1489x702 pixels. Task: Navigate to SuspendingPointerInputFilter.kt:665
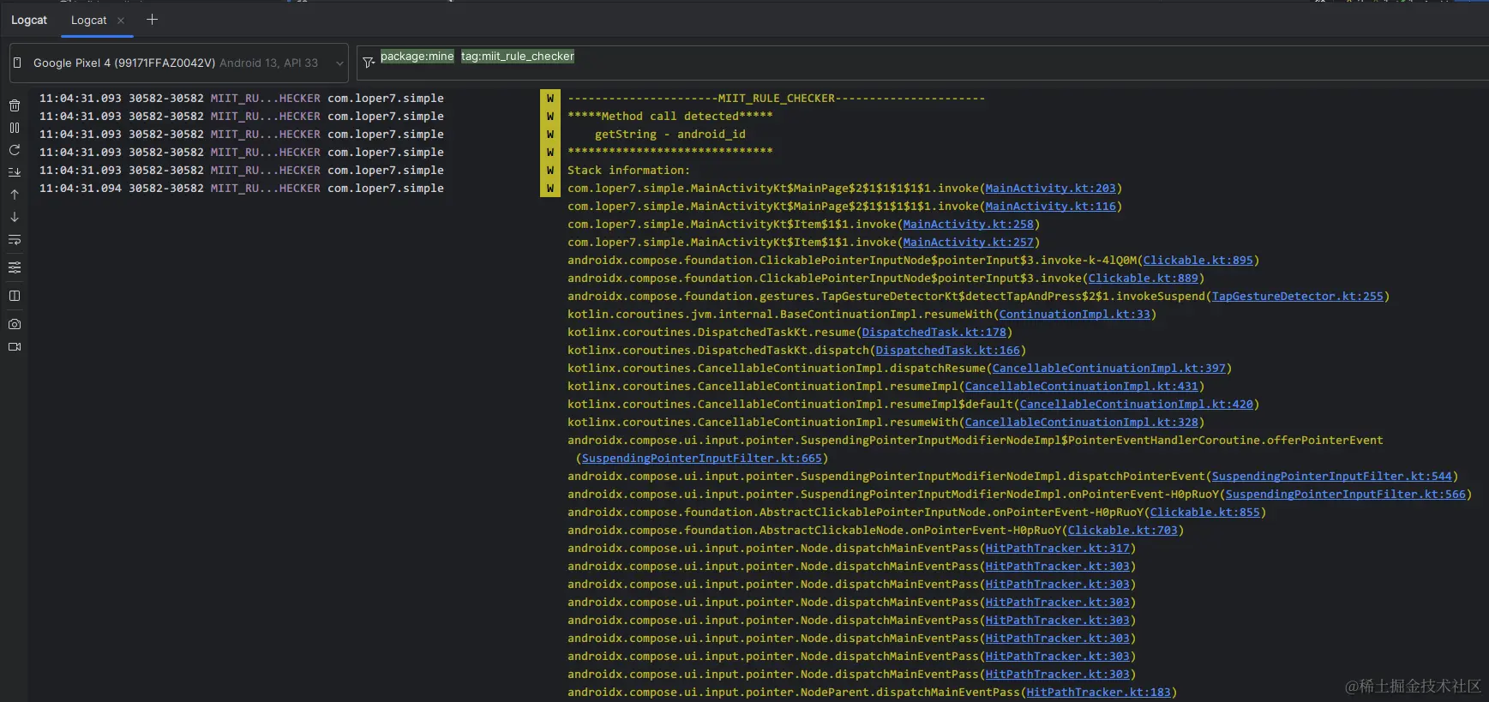[x=701, y=458]
